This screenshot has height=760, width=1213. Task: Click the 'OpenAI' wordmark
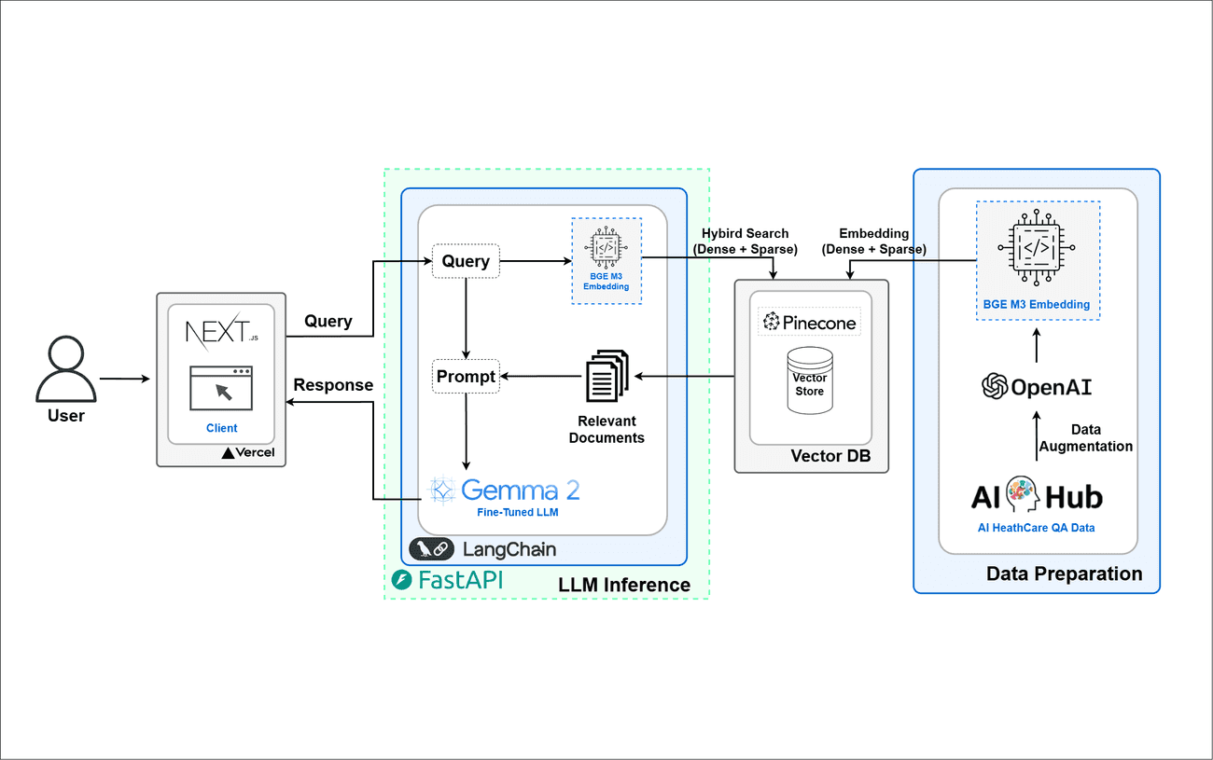coord(1052,387)
